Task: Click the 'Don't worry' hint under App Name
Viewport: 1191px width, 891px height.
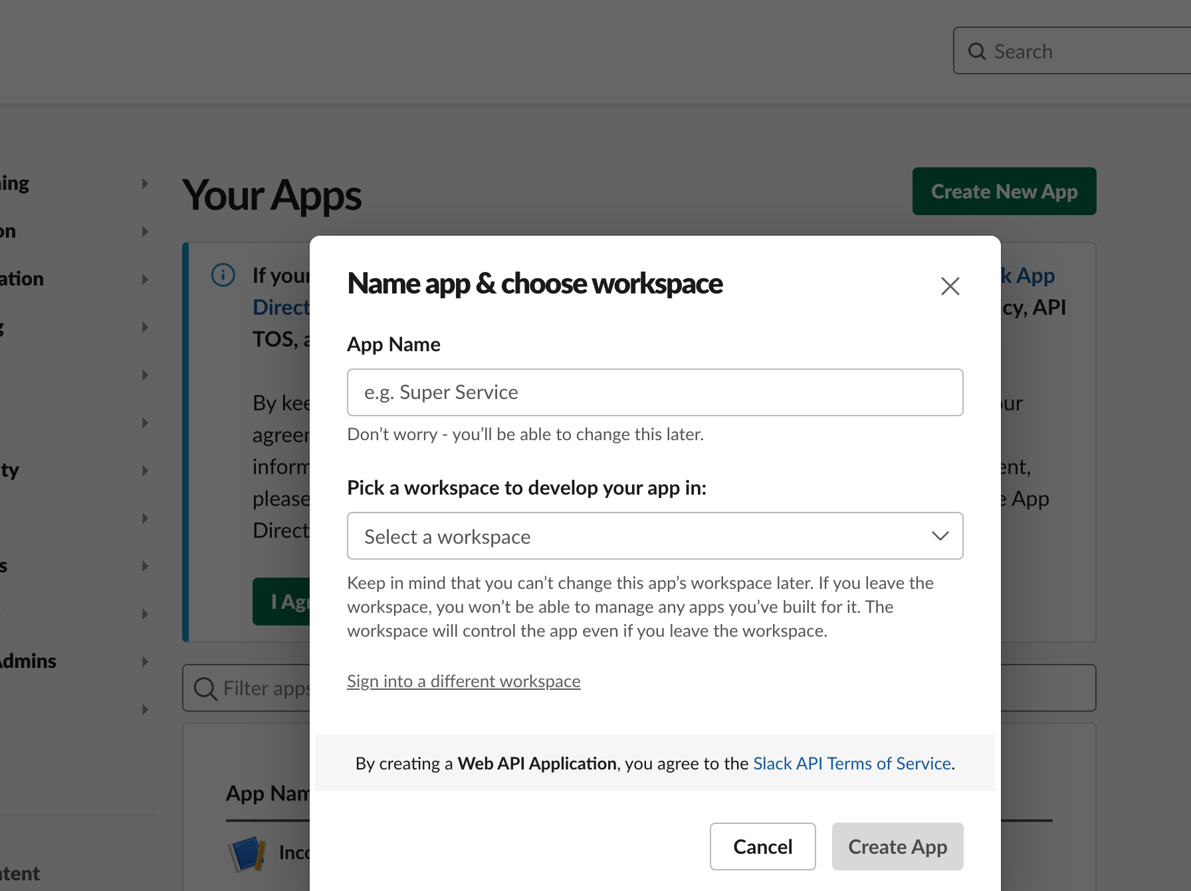Action: tap(525, 434)
